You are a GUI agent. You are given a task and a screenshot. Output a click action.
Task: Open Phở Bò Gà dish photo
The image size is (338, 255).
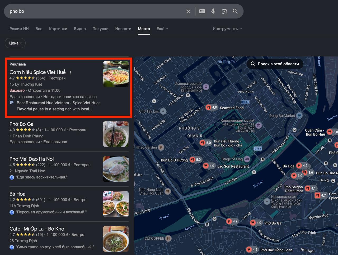pyautogui.click(x=116, y=134)
